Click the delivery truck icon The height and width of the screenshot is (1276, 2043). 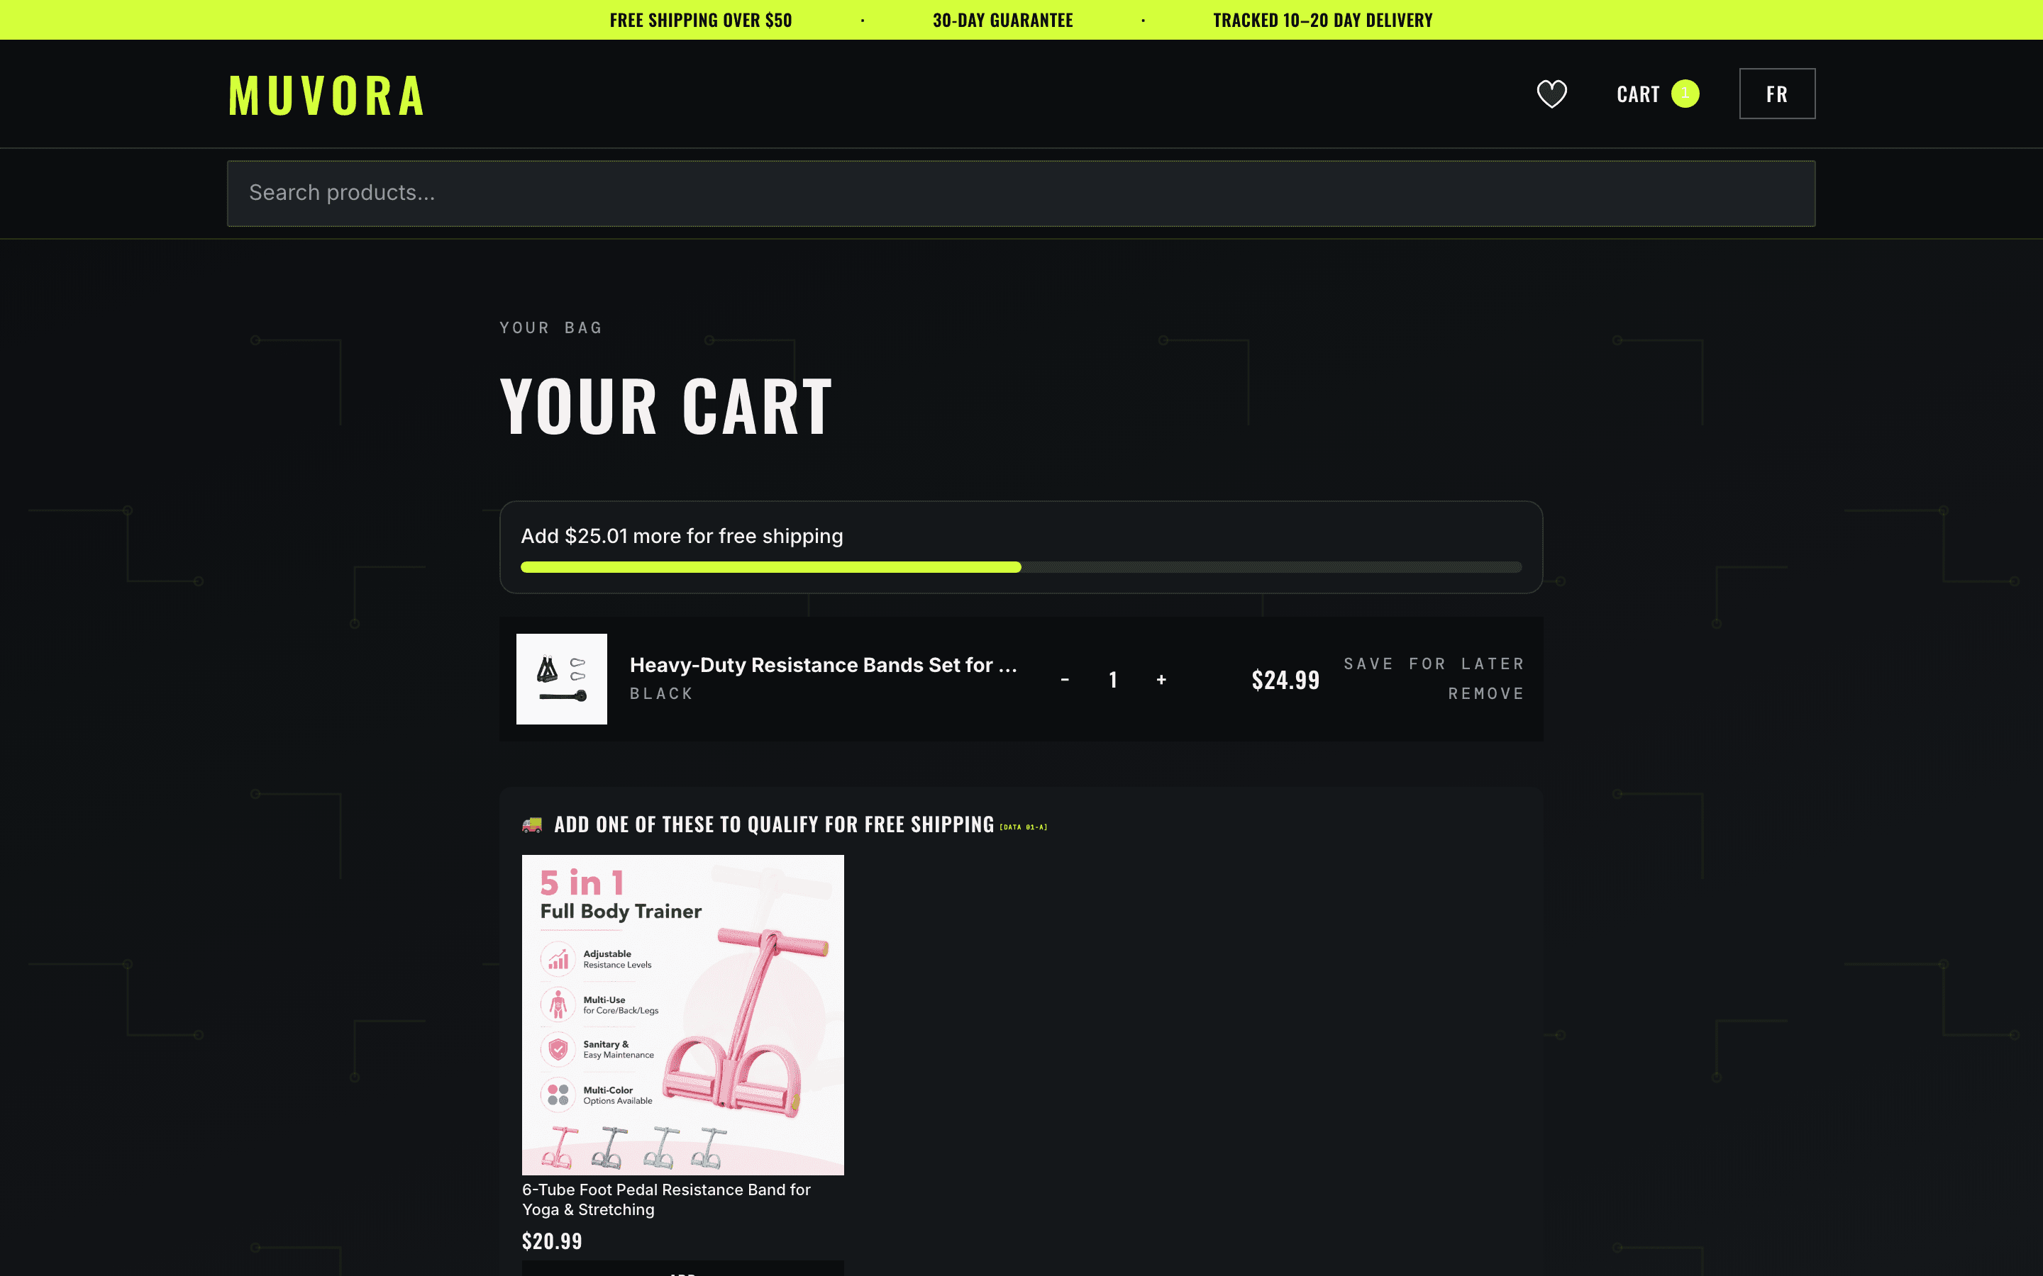(x=532, y=824)
